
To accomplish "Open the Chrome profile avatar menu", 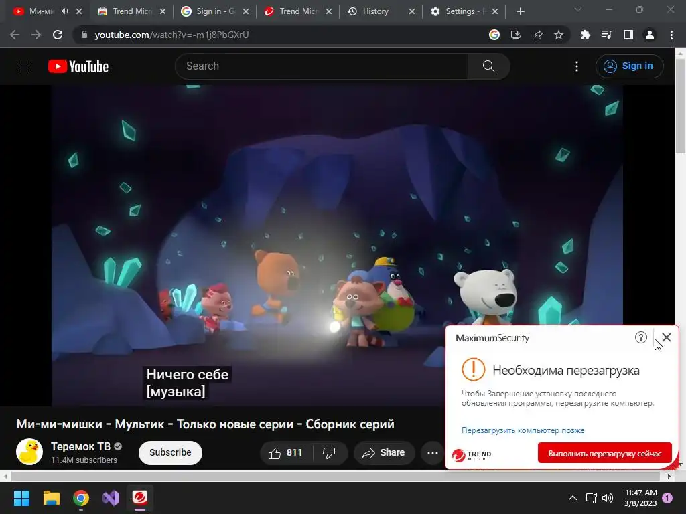I will (x=650, y=35).
